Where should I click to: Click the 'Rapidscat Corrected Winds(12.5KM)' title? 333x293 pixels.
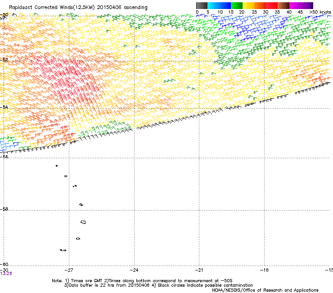(52, 8)
